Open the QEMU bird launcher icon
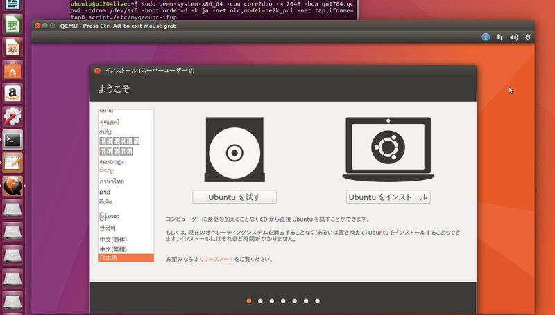This screenshot has width=555, height=315. pos(12,186)
